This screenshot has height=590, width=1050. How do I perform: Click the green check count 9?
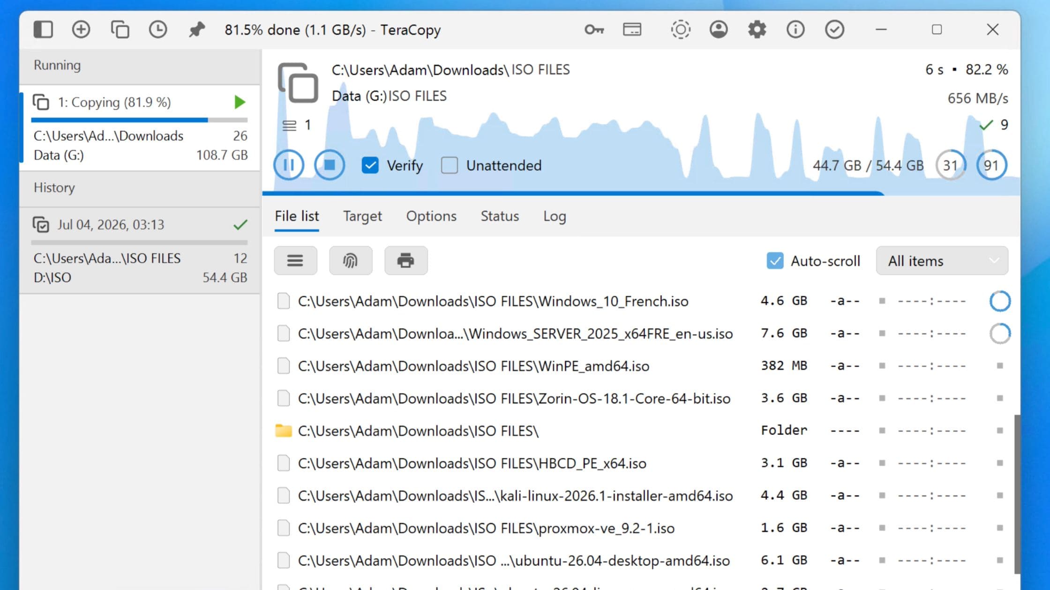pos(994,125)
